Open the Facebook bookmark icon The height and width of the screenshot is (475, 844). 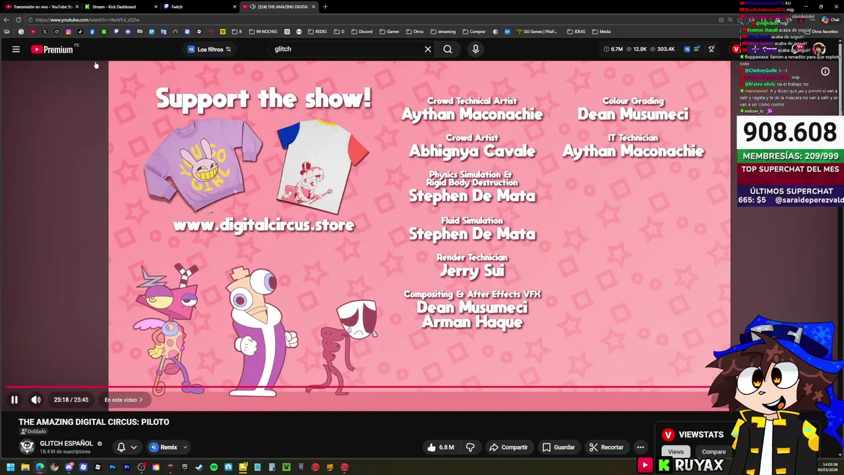click(x=92, y=32)
